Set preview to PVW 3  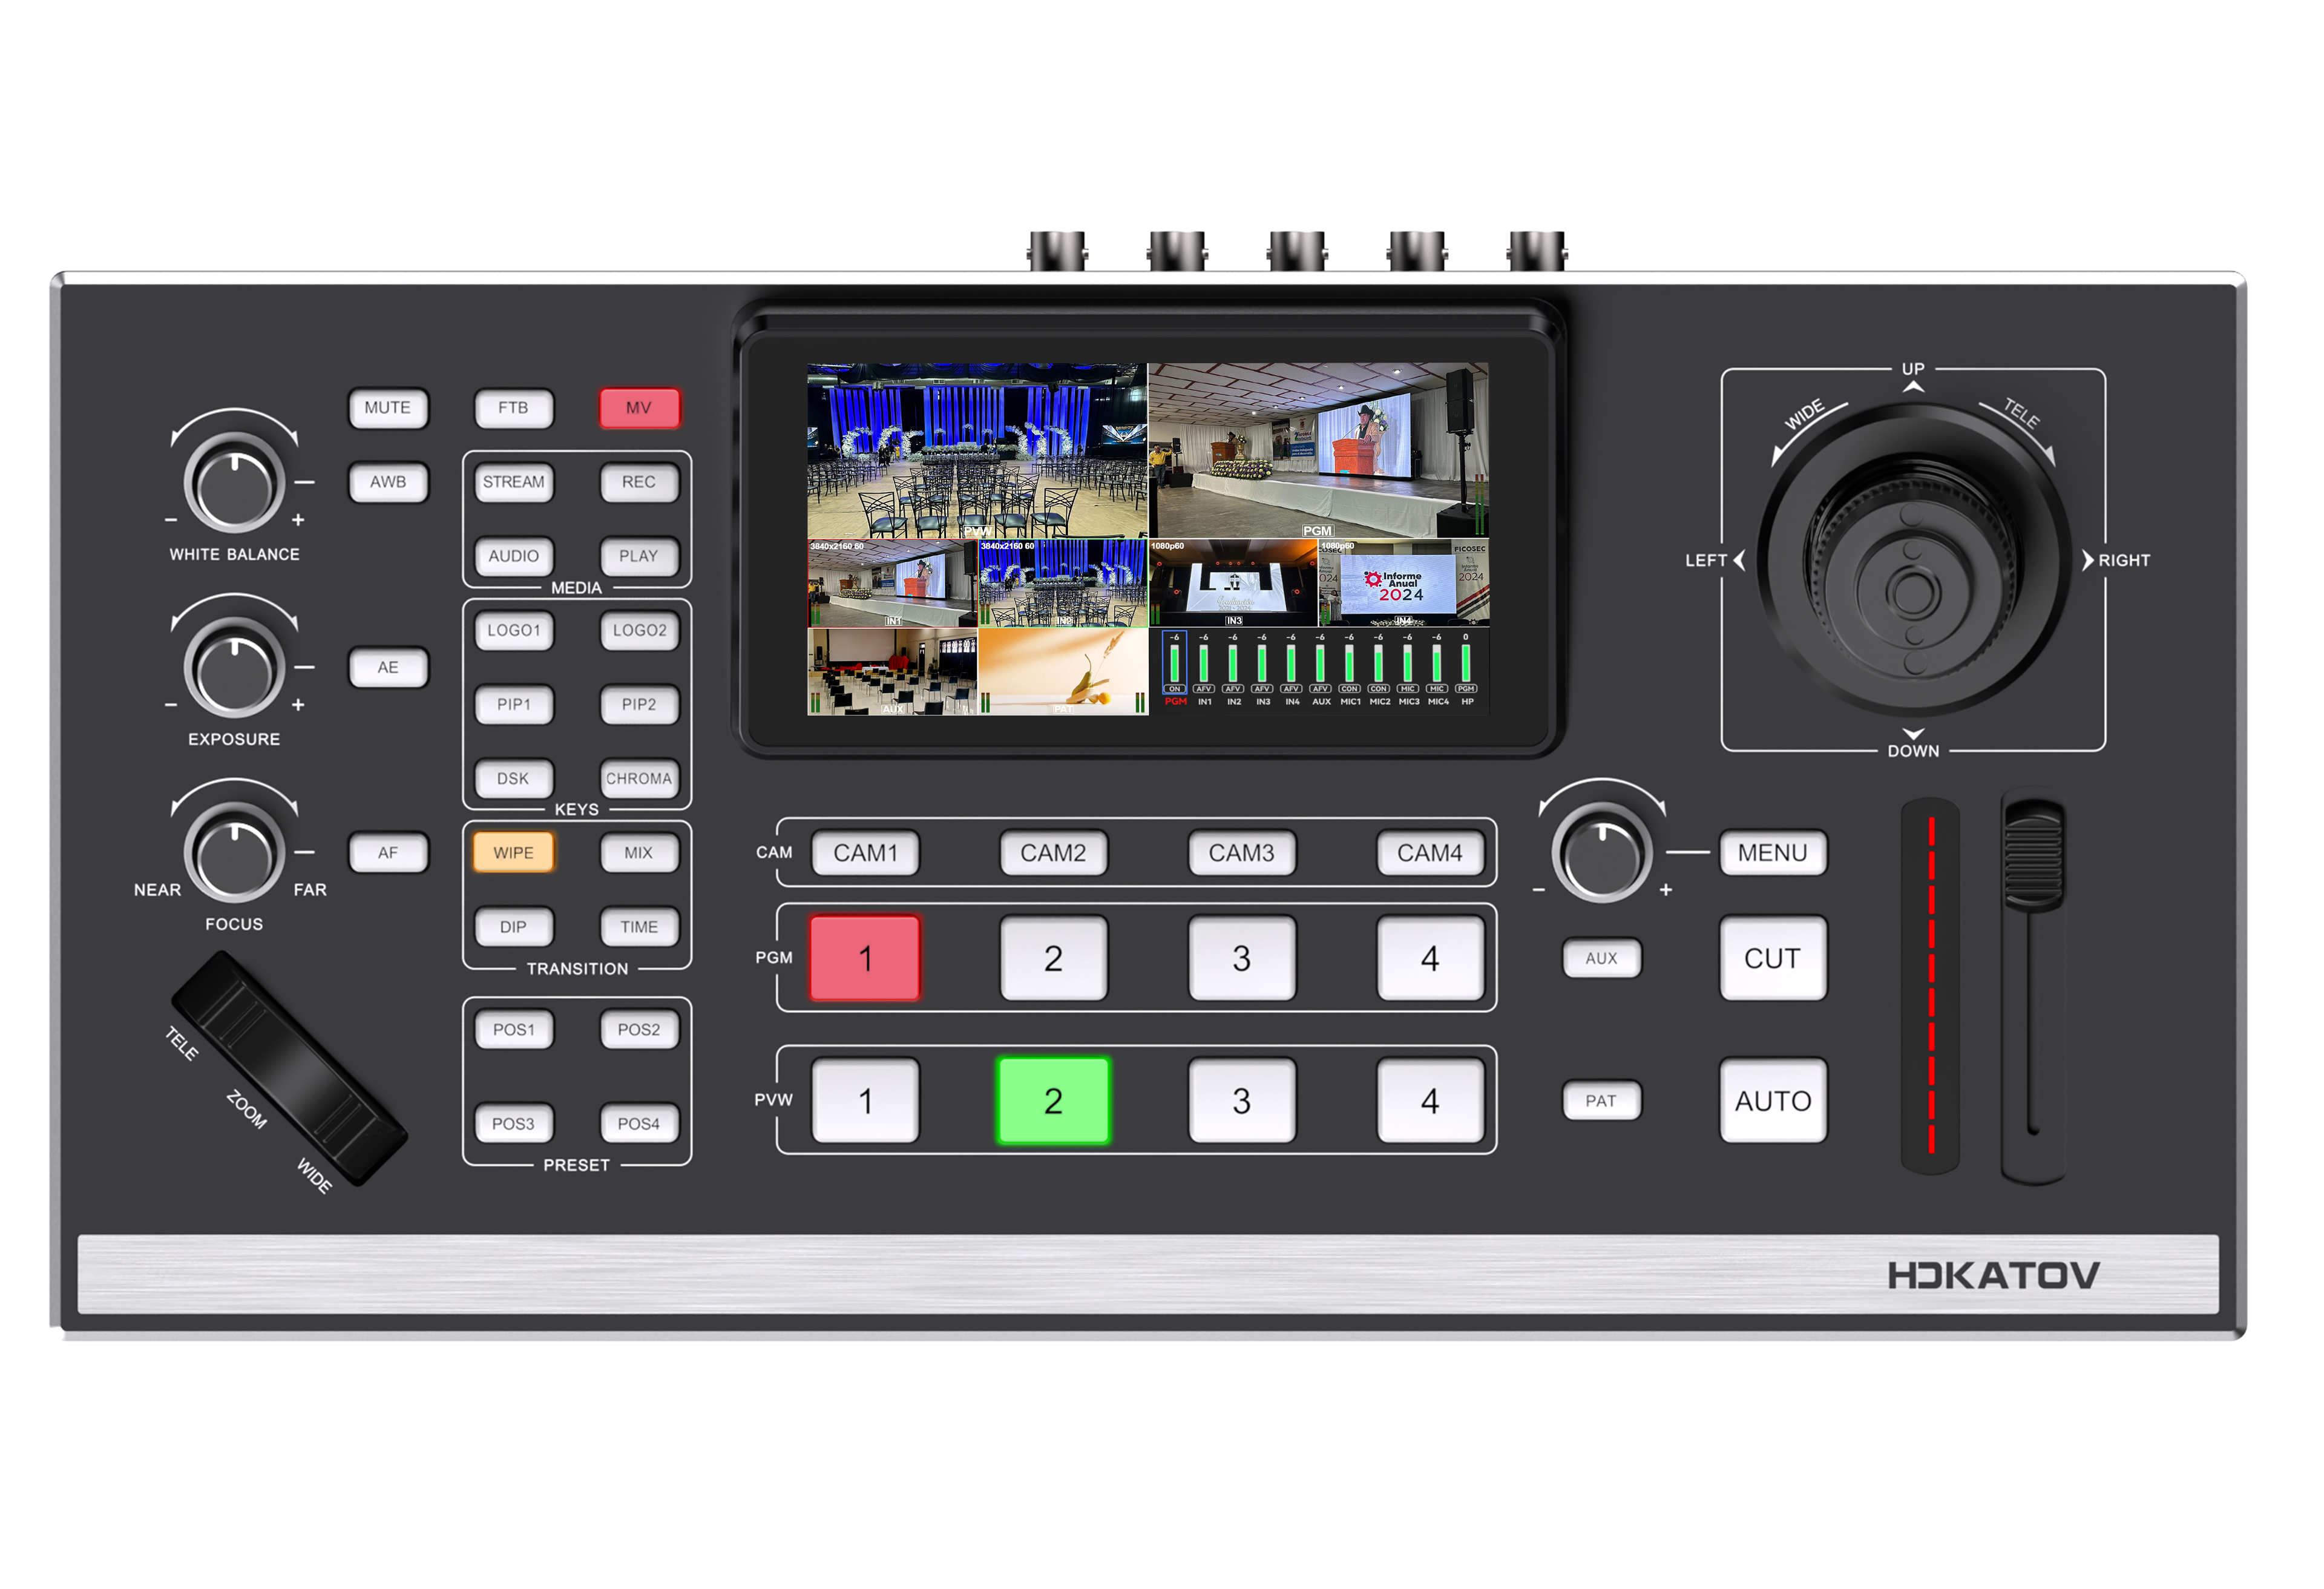[1241, 1100]
